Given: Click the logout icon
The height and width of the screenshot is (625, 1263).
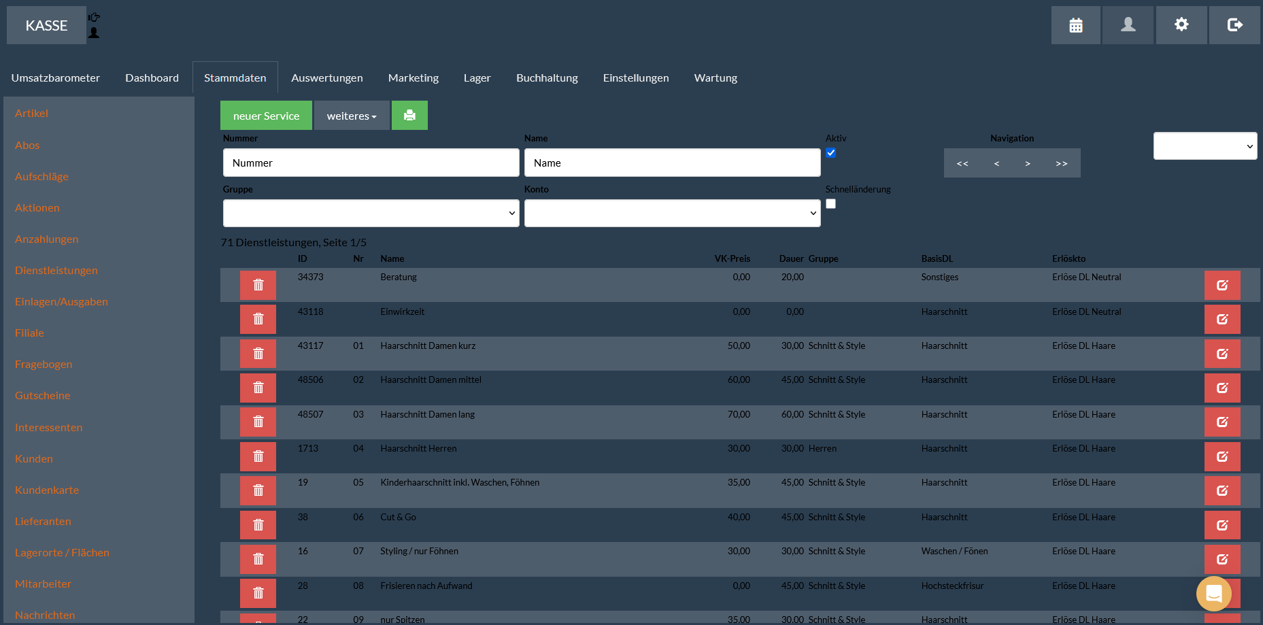Looking at the screenshot, I should point(1234,25).
